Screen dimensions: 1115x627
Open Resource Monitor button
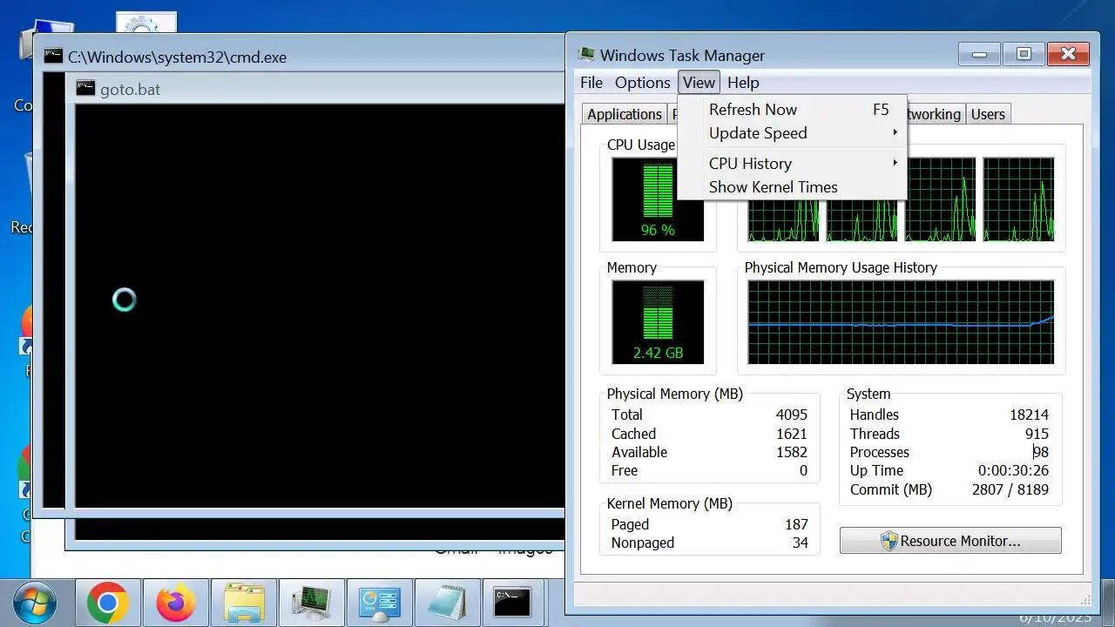[x=950, y=541]
